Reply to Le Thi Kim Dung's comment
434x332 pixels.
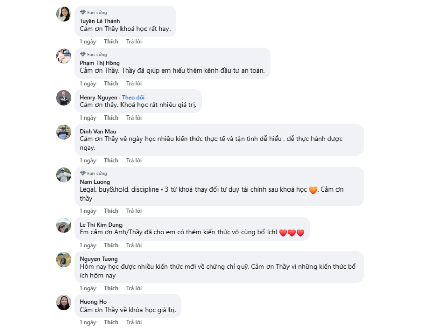coord(134,245)
